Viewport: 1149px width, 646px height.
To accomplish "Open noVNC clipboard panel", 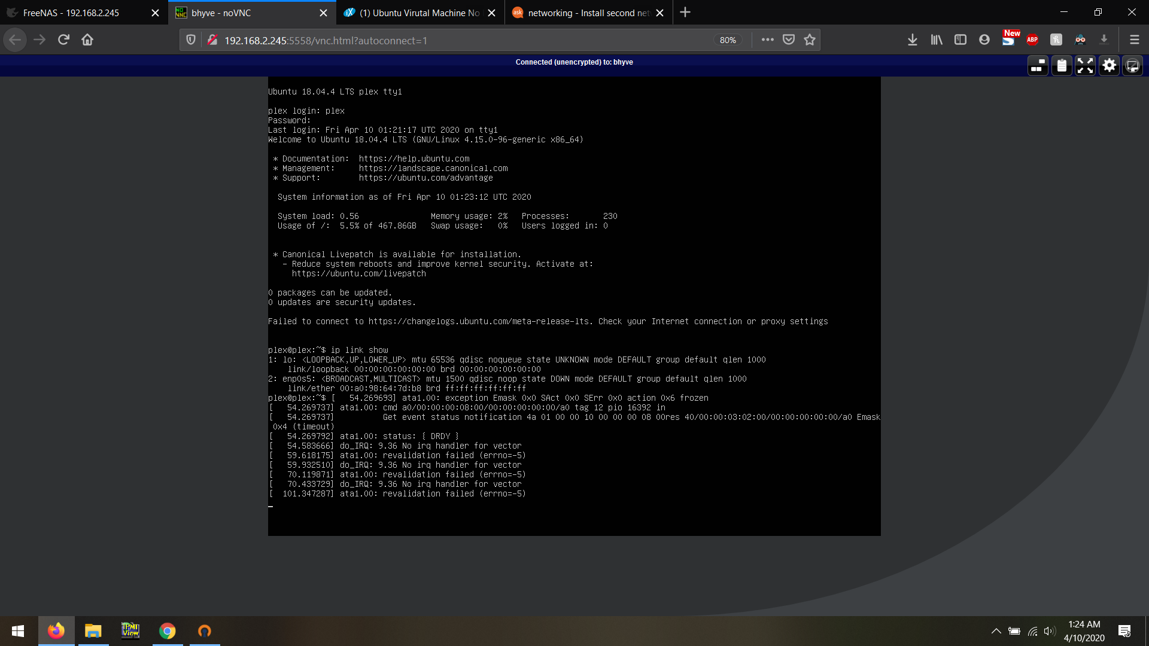I will pyautogui.click(x=1062, y=66).
